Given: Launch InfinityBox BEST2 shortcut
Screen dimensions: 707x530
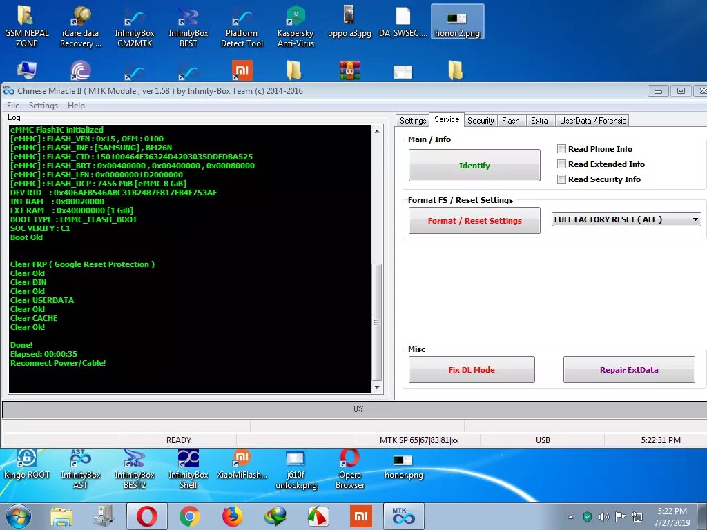Looking at the screenshot, I should pyautogui.click(x=135, y=469).
